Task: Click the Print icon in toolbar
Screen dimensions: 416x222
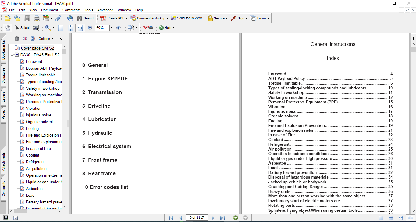Action: (x=37, y=18)
